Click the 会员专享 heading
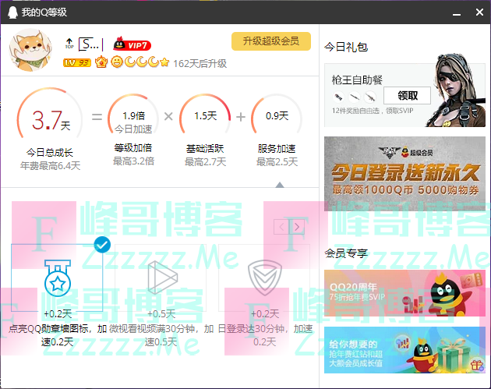The height and width of the screenshot is (389, 491). point(346,253)
